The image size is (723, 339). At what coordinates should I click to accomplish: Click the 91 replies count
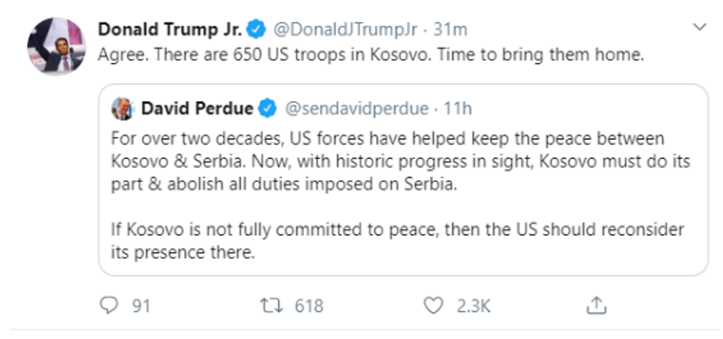point(141,306)
